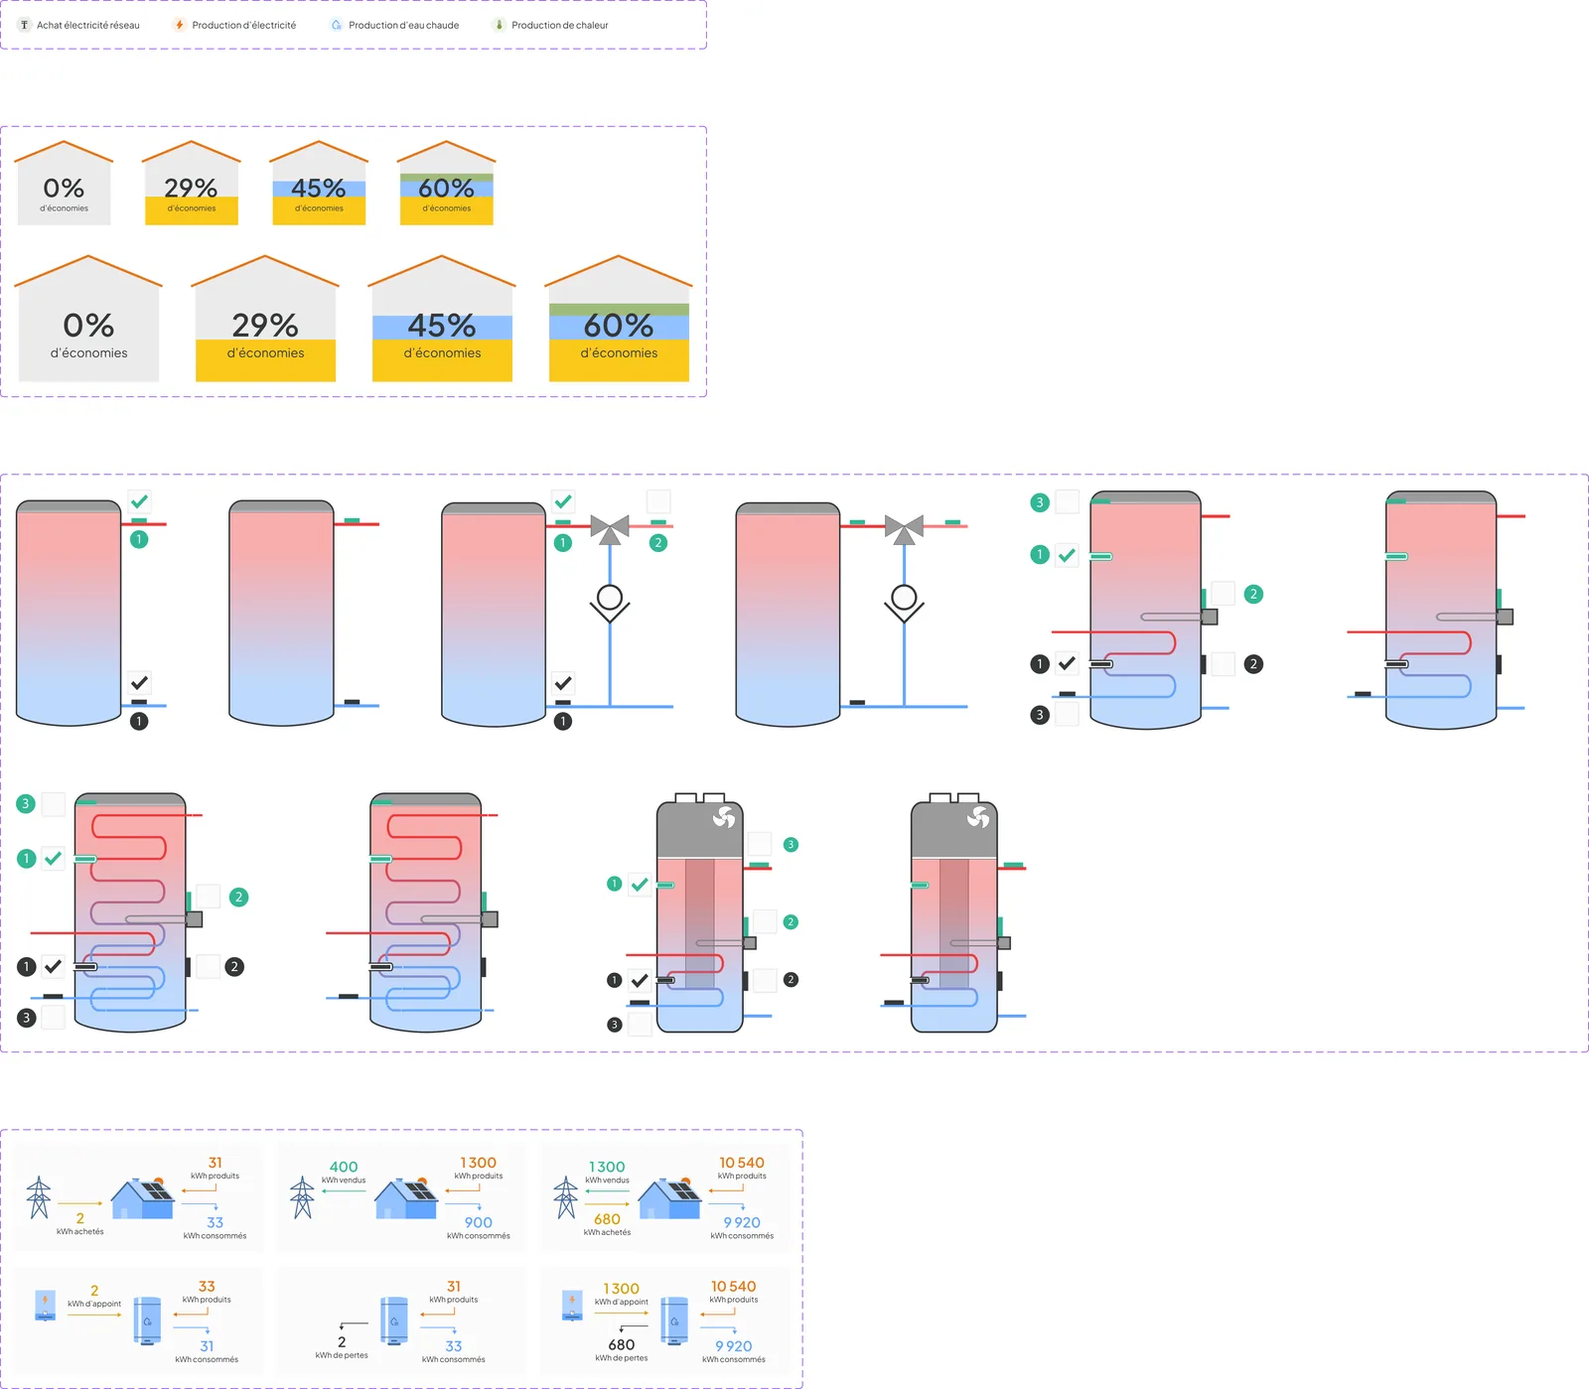Click the pylon icon beside 2 kWh achetés
Image resolution: width=1589 pixels, height=1389 pixels.
[x=39, y=1197]
